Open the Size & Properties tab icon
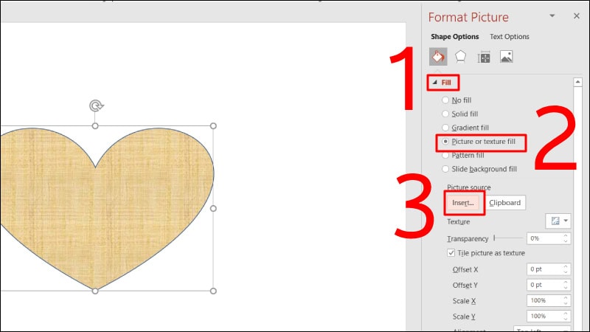This screenshot has width=590, height=332. 484,58
